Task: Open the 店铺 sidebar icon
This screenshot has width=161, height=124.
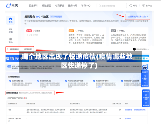Action: click(x=11, y=29)
